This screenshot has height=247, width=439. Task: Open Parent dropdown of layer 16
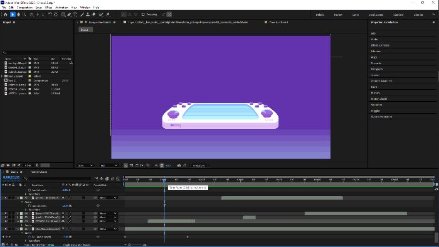click(108, 229)
